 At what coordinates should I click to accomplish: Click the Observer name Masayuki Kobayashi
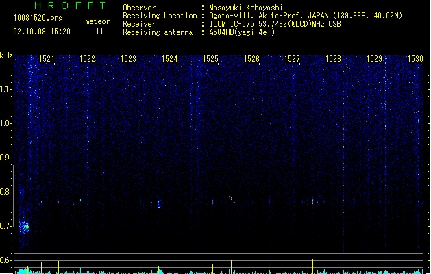(246, 8)
